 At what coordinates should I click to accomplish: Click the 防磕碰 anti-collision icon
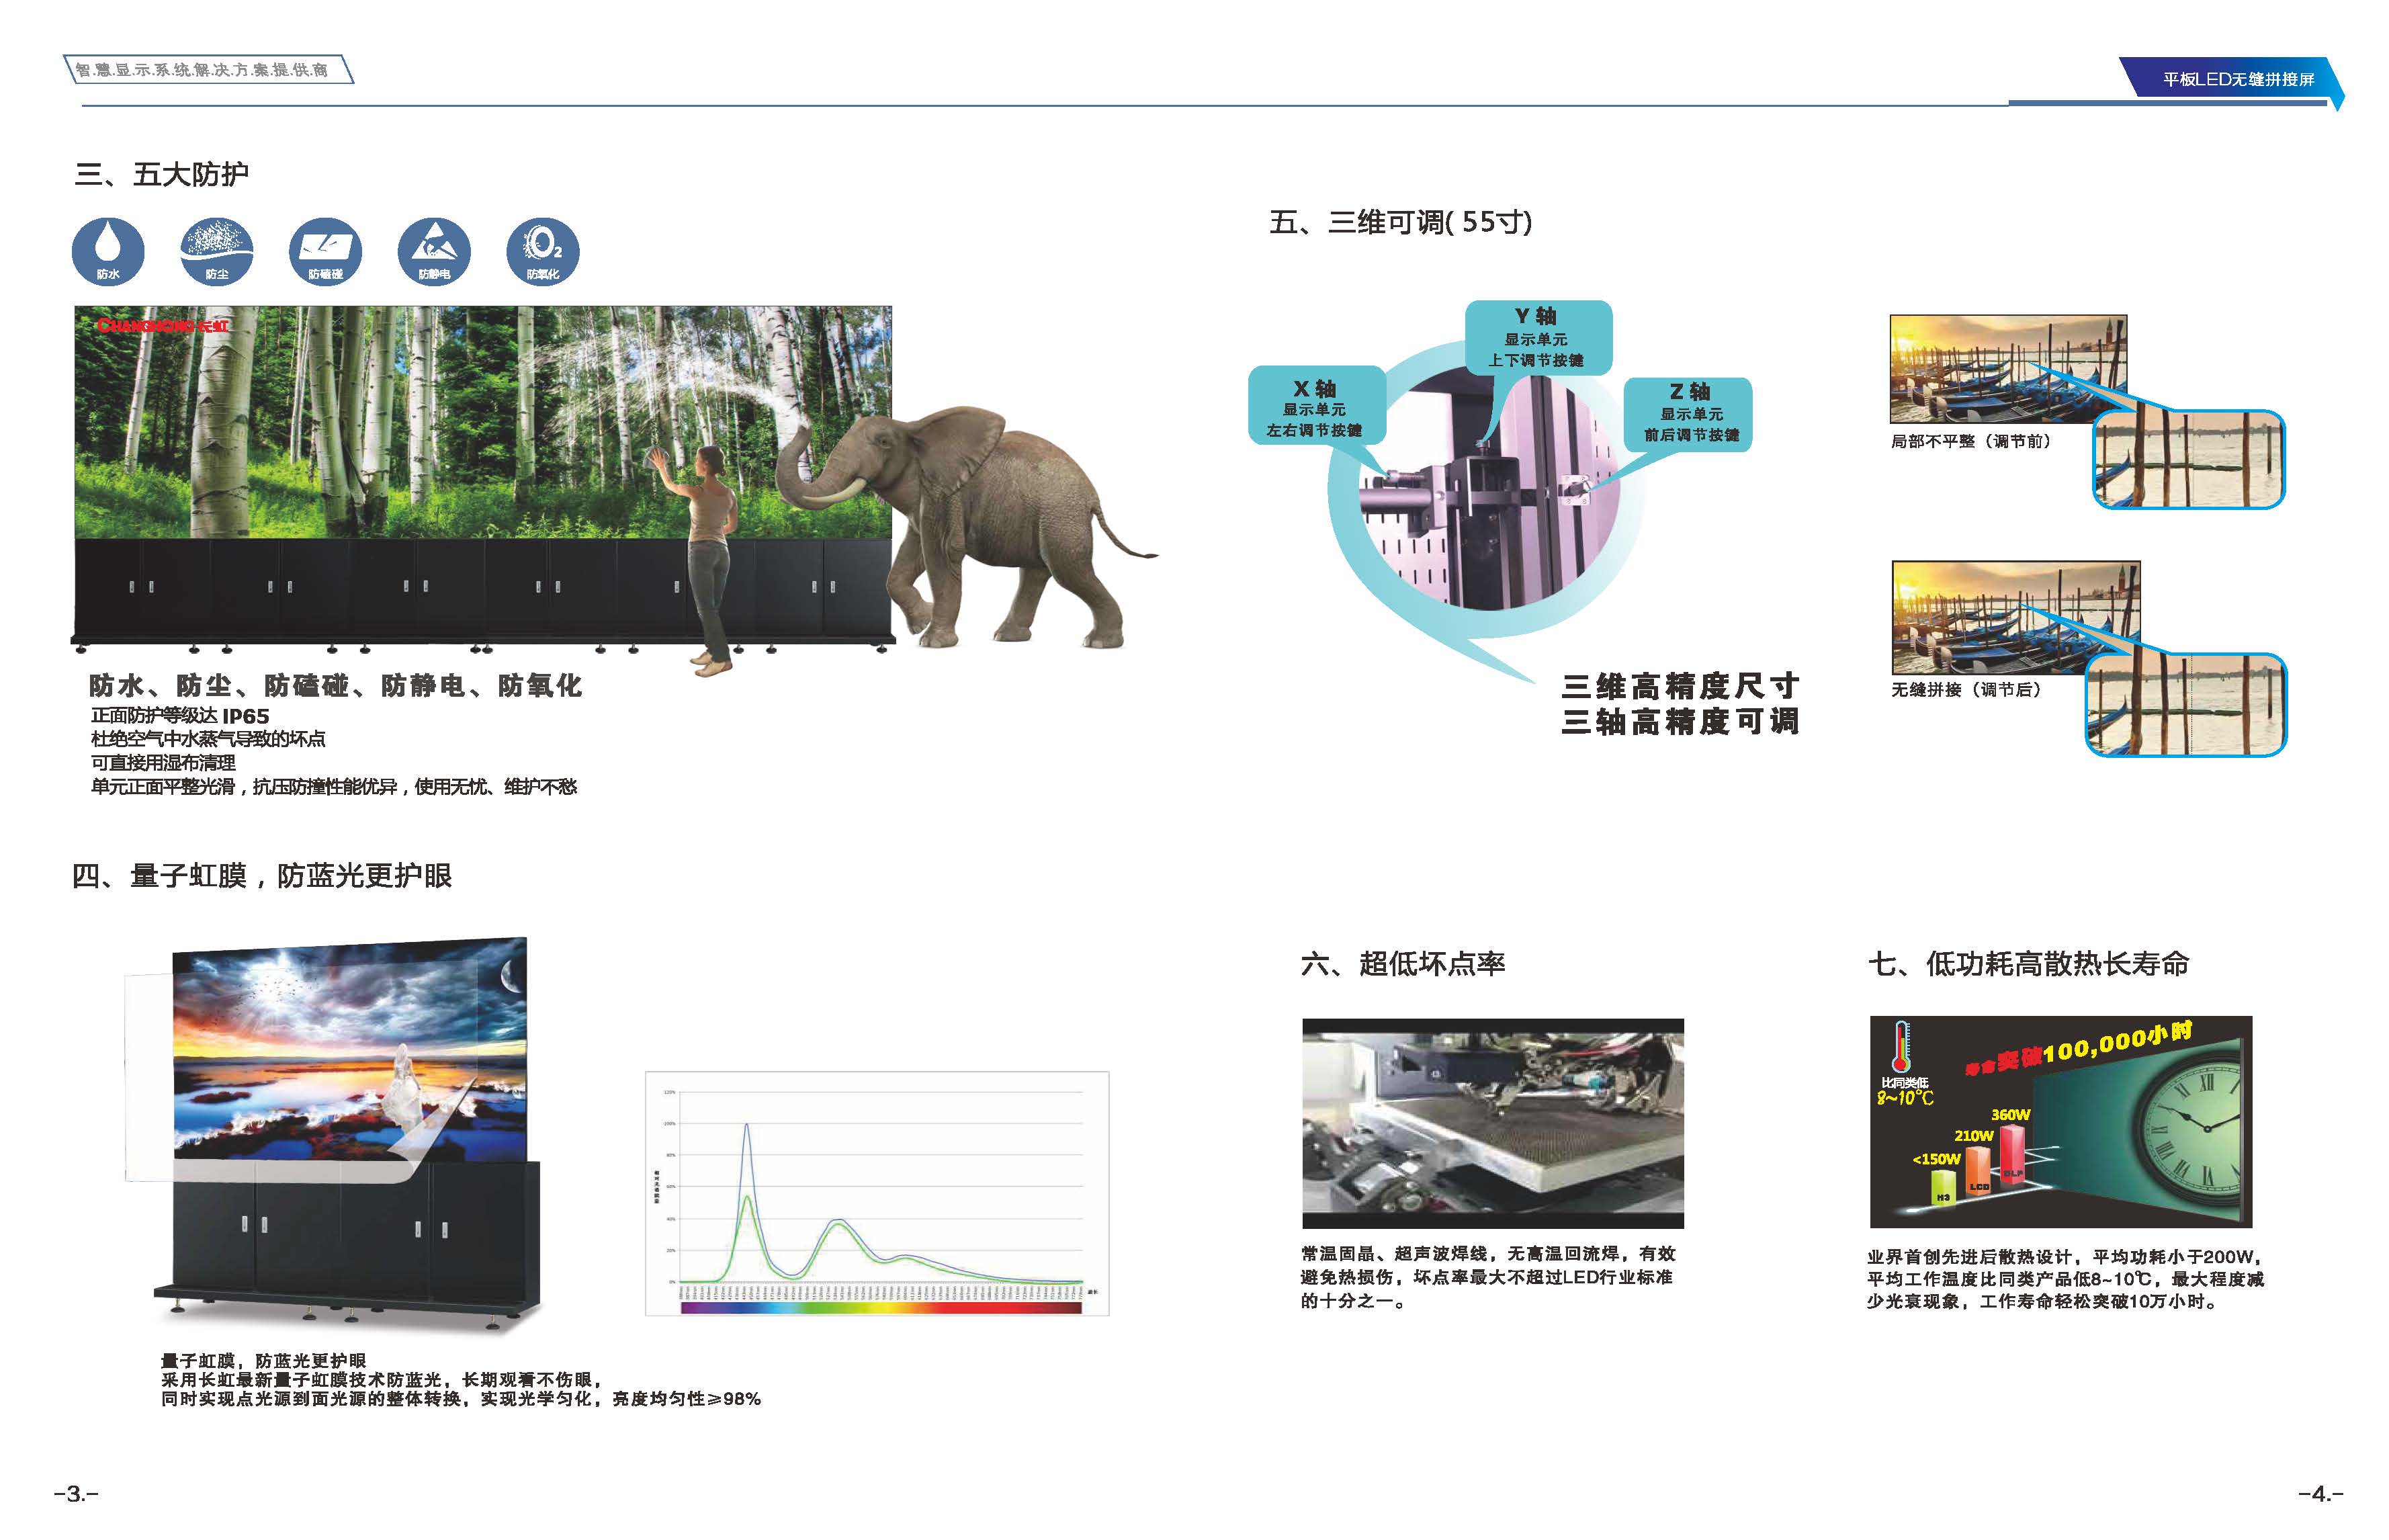(x=326, y=251)
